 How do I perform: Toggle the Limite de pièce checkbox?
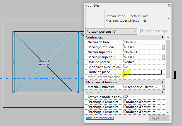(x=126, y=72)
